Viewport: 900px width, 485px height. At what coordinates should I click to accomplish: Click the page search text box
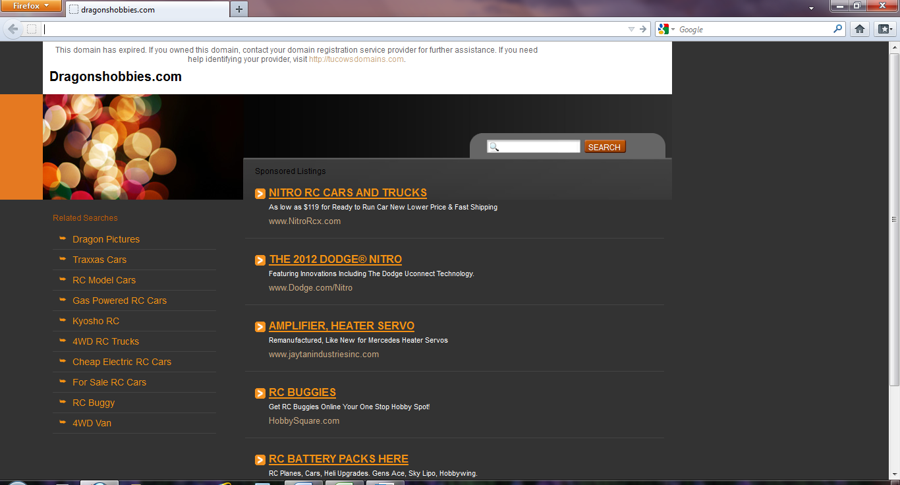pos(534,147)
